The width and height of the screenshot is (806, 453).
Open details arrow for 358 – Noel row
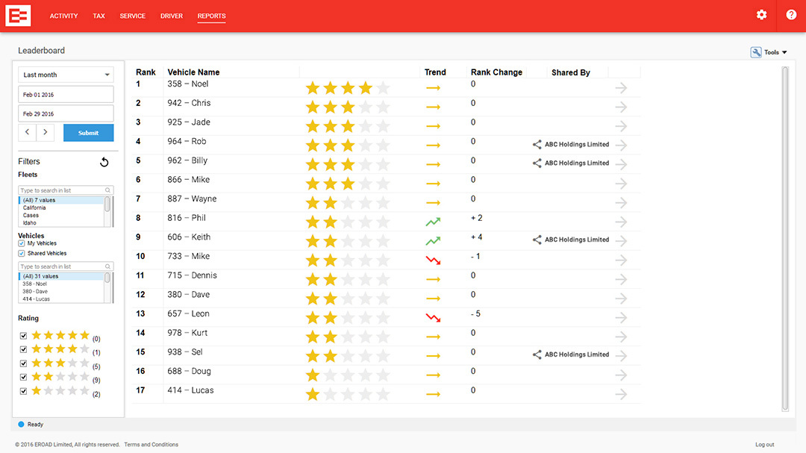click(x=621, y=88)
